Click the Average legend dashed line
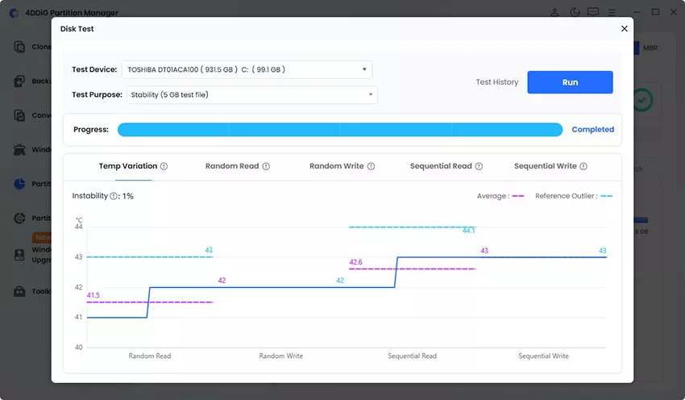This screenshot has width=685, height=400. pyautogui.click(x=517, y=196)
